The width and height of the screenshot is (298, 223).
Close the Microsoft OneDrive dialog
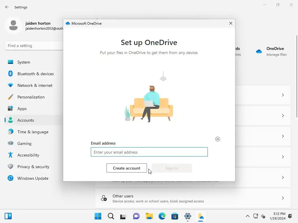point(231,23)
